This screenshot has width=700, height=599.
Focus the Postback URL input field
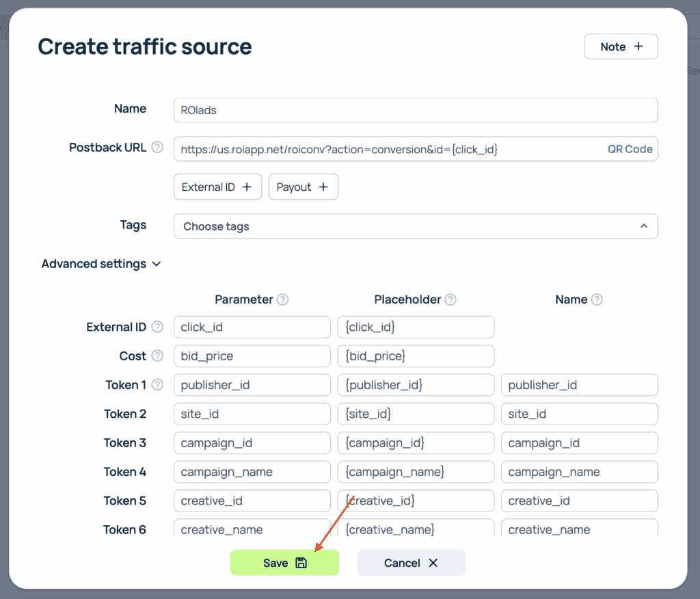(386, 149)
